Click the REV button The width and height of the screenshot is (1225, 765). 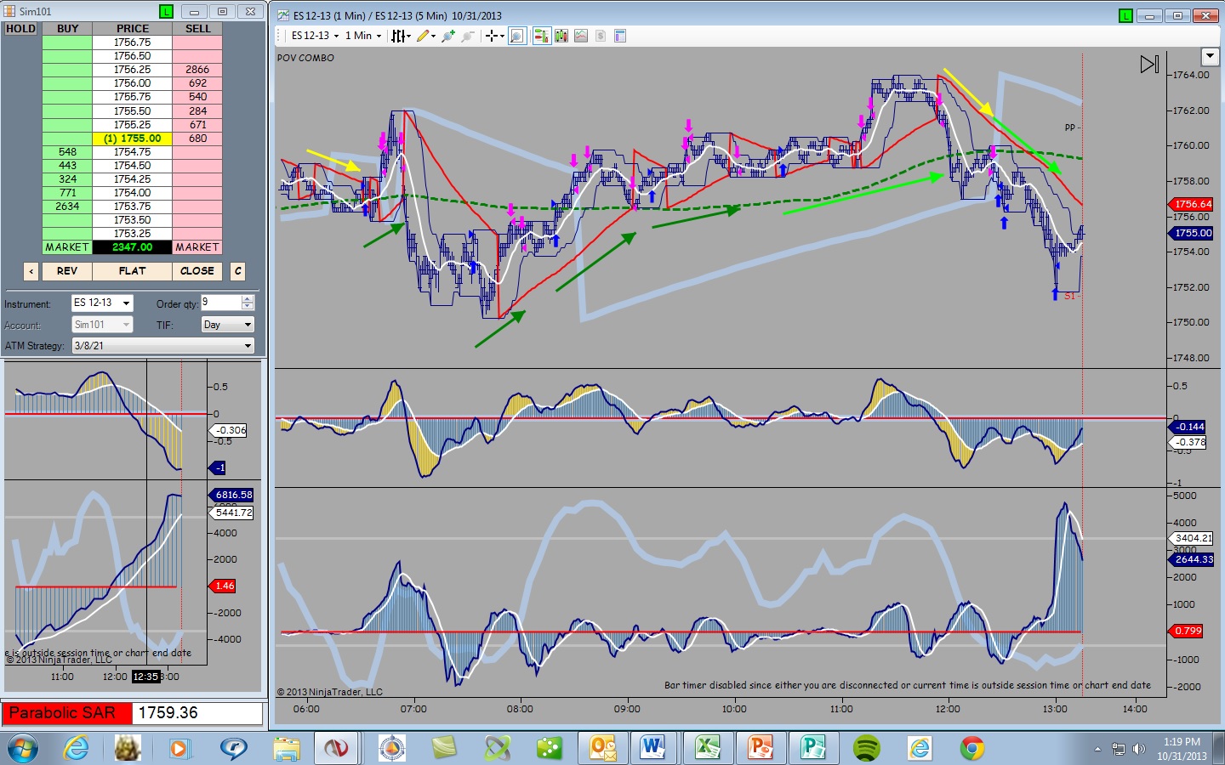(x=66, y=271)
